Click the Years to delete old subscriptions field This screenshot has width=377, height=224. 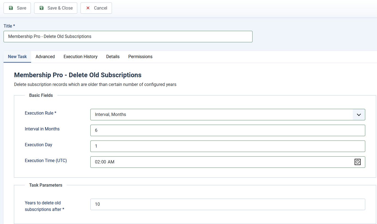228,204
